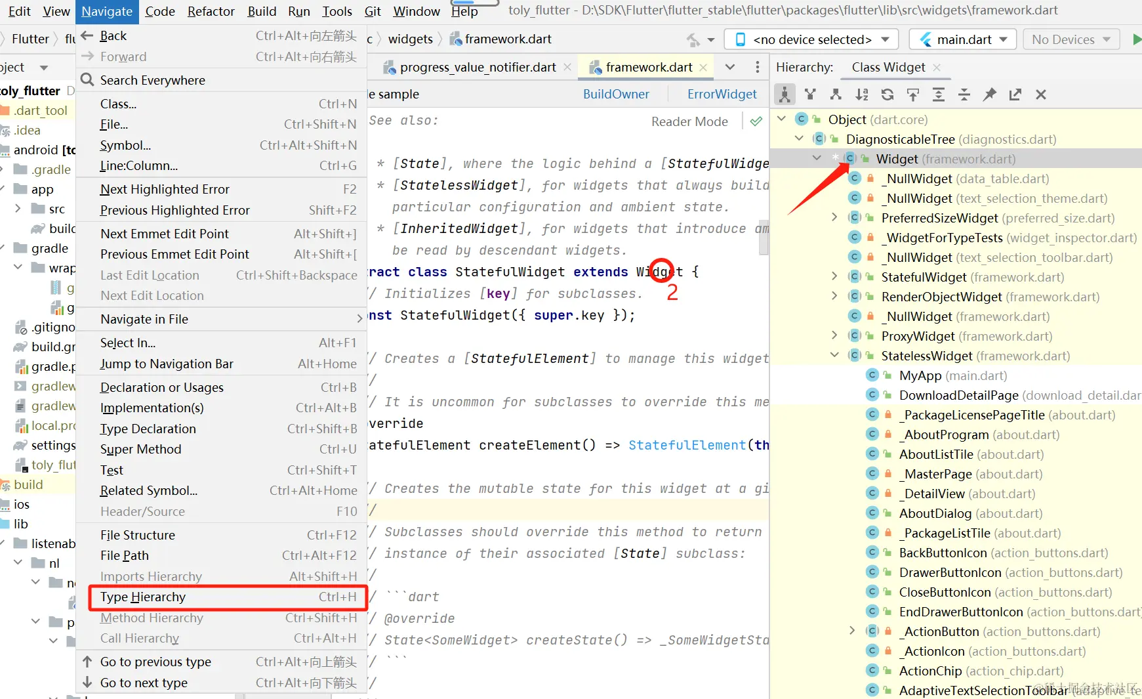This screenshot has height=699, width=1142.
Task: Sort hierarchy alphabetically
Action: [x=861, y=95]
